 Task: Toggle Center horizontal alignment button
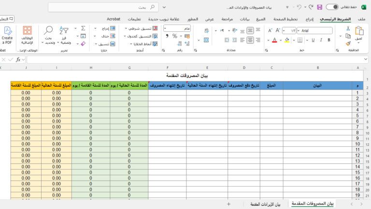[x=250, y=40]
